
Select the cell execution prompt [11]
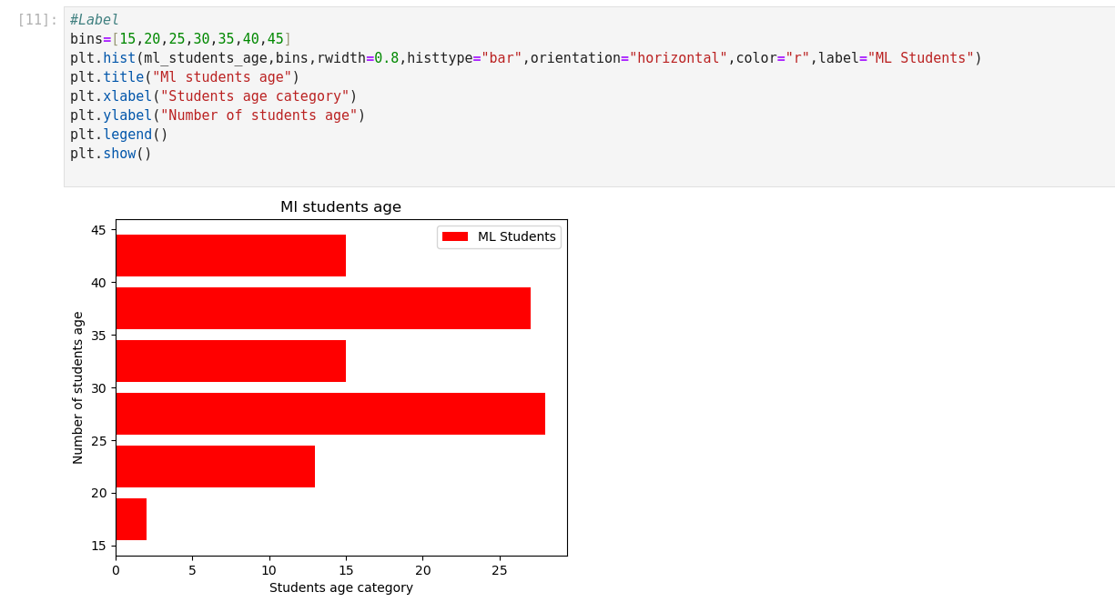click(37, 20)
